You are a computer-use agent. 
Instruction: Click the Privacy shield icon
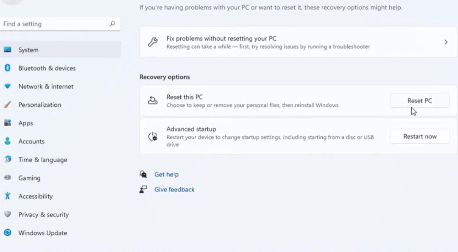8,214
